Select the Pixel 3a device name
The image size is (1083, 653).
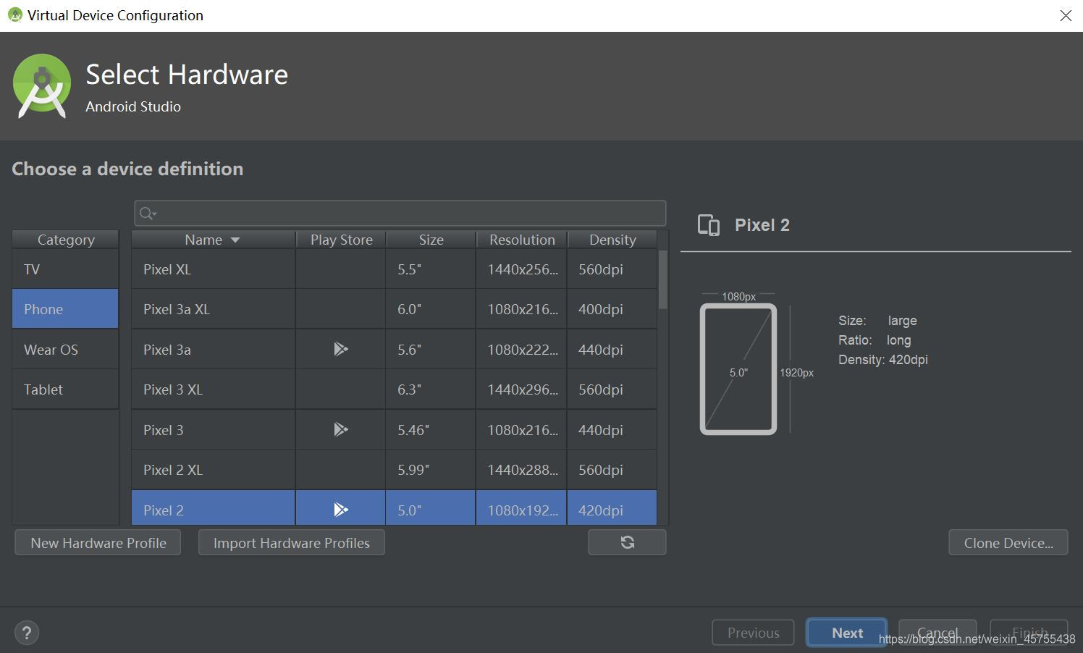[x=167, y=350]
